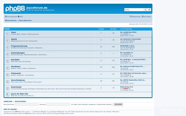
Task: Open the Anwendungen forum
Action: 18,53
